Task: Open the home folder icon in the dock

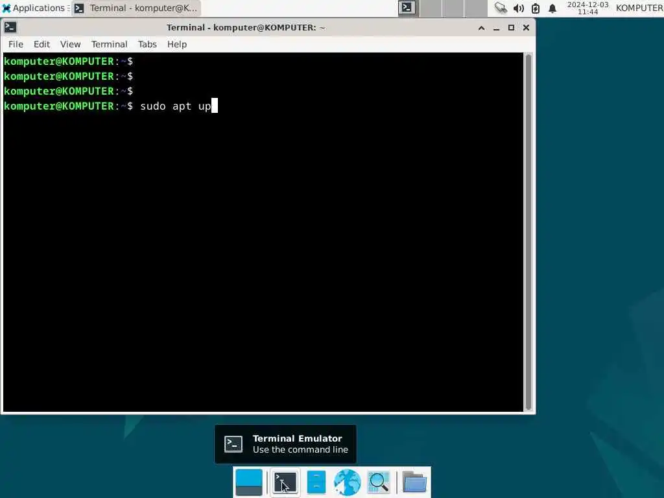Action: (x=414, y=482)
